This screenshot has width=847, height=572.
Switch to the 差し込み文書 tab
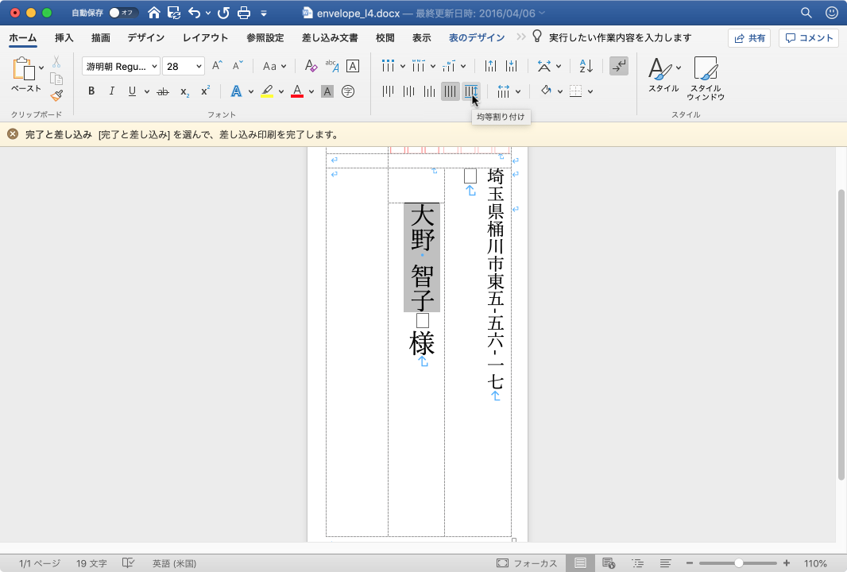(330, 38)
